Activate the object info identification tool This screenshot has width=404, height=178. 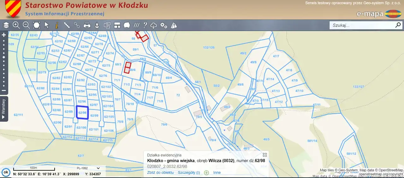click(x=57, y=25)
